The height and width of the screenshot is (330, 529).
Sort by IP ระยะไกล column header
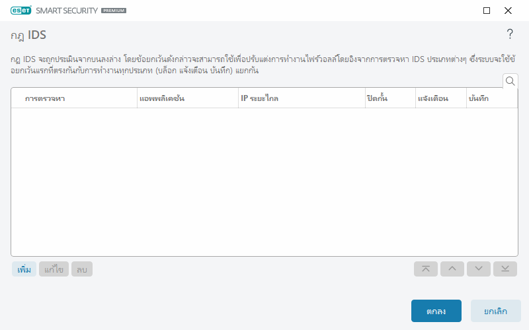point(302,98)
